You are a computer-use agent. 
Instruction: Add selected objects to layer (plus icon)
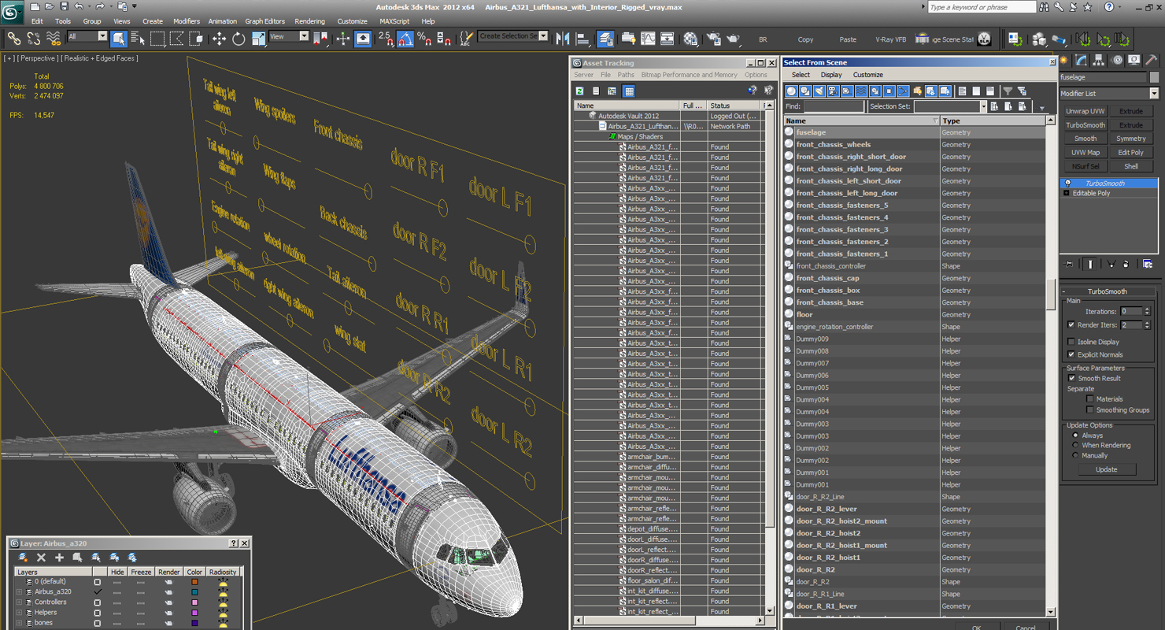[59, 558]
